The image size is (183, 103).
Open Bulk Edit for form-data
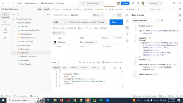click(x=119, y=38)
